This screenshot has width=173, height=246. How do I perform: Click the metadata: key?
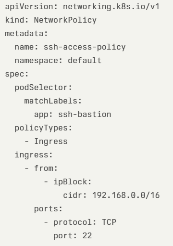click(x=26, y=34)
